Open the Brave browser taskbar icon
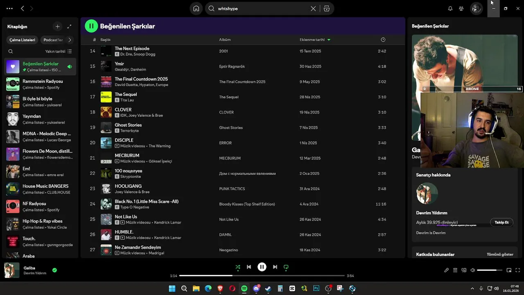Image resolution: width=524 pixels, height=295 pixels. (220, 288)
